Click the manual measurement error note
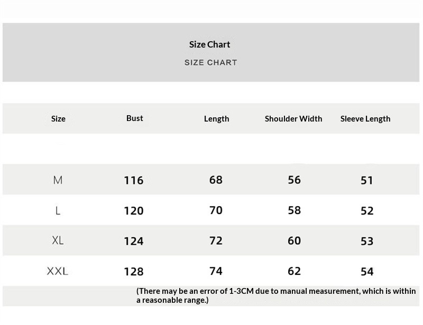The width and height of the screenshot is (423, 325). 276,296
